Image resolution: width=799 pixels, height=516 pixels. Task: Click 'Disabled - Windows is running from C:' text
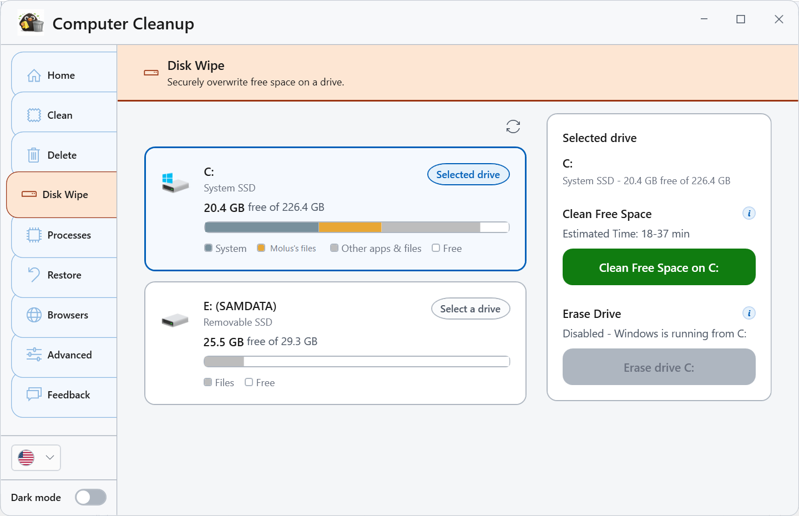(x=655, y=333)
